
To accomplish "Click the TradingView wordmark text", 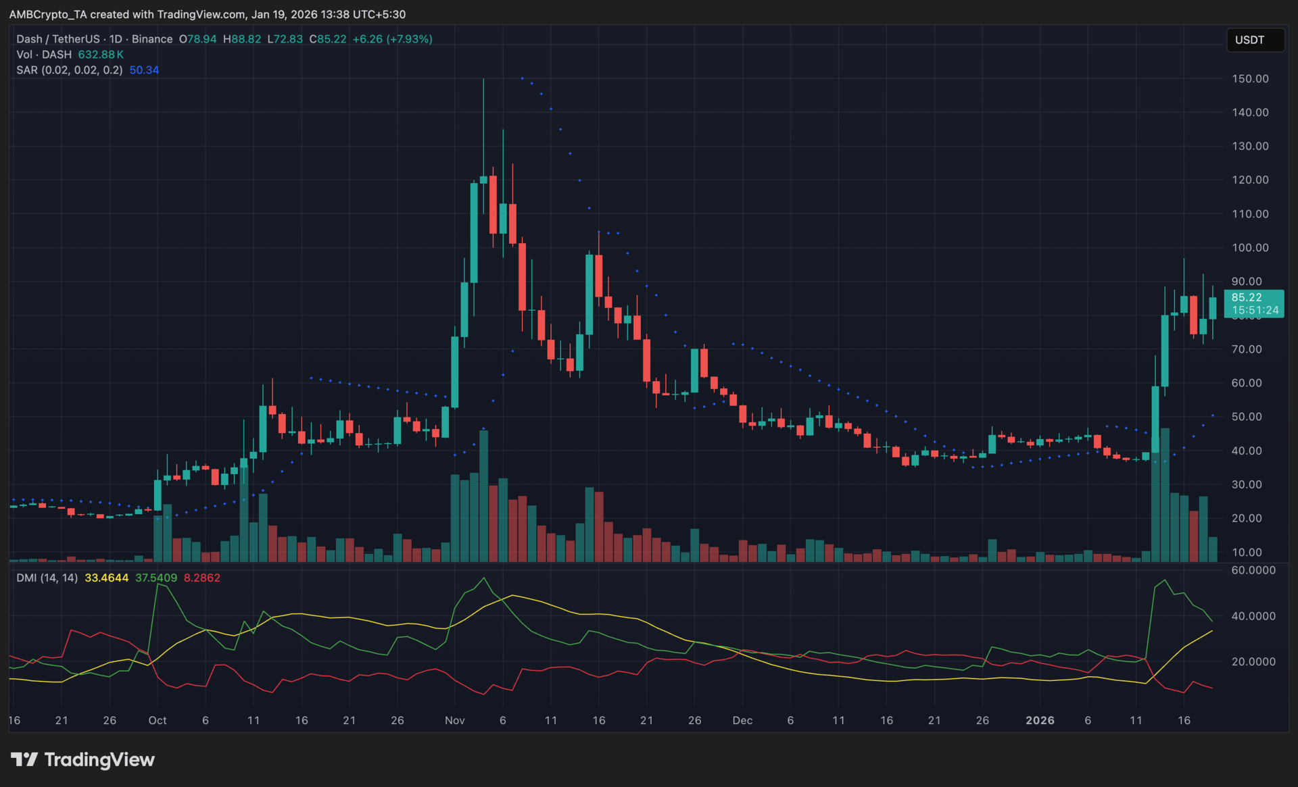I will click(99, 760).
